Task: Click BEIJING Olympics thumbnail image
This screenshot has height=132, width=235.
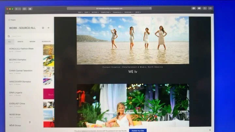Action: pyautogui.click(x=49, y=61)
